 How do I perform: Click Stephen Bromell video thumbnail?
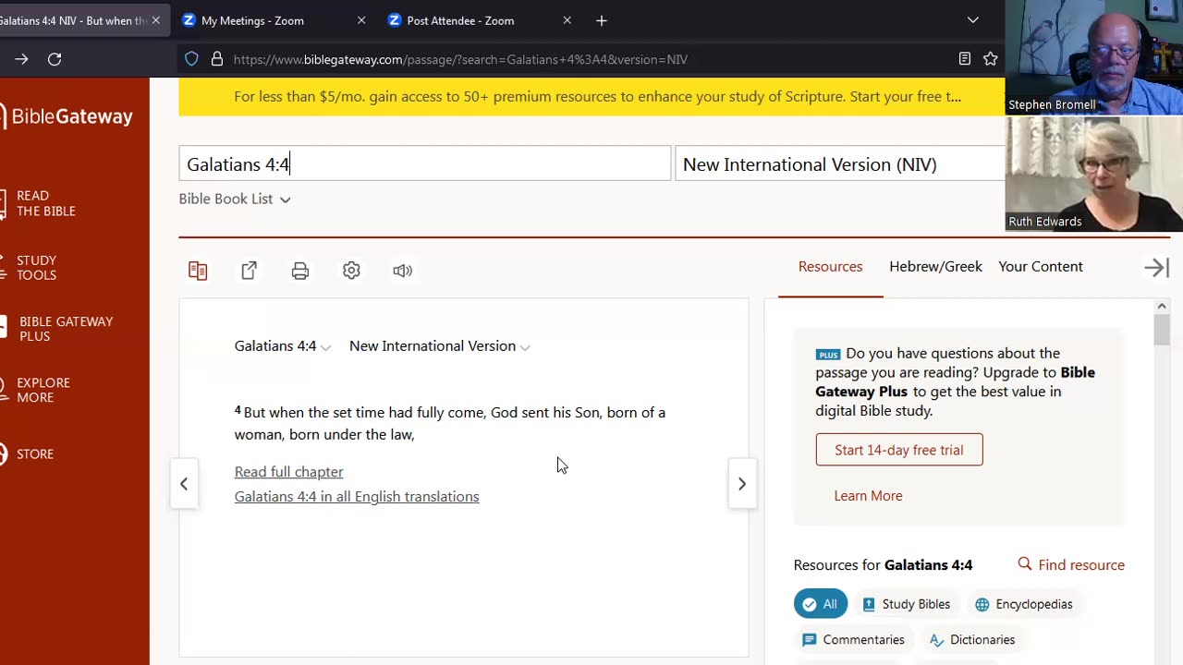click(x=1094, y=57)
